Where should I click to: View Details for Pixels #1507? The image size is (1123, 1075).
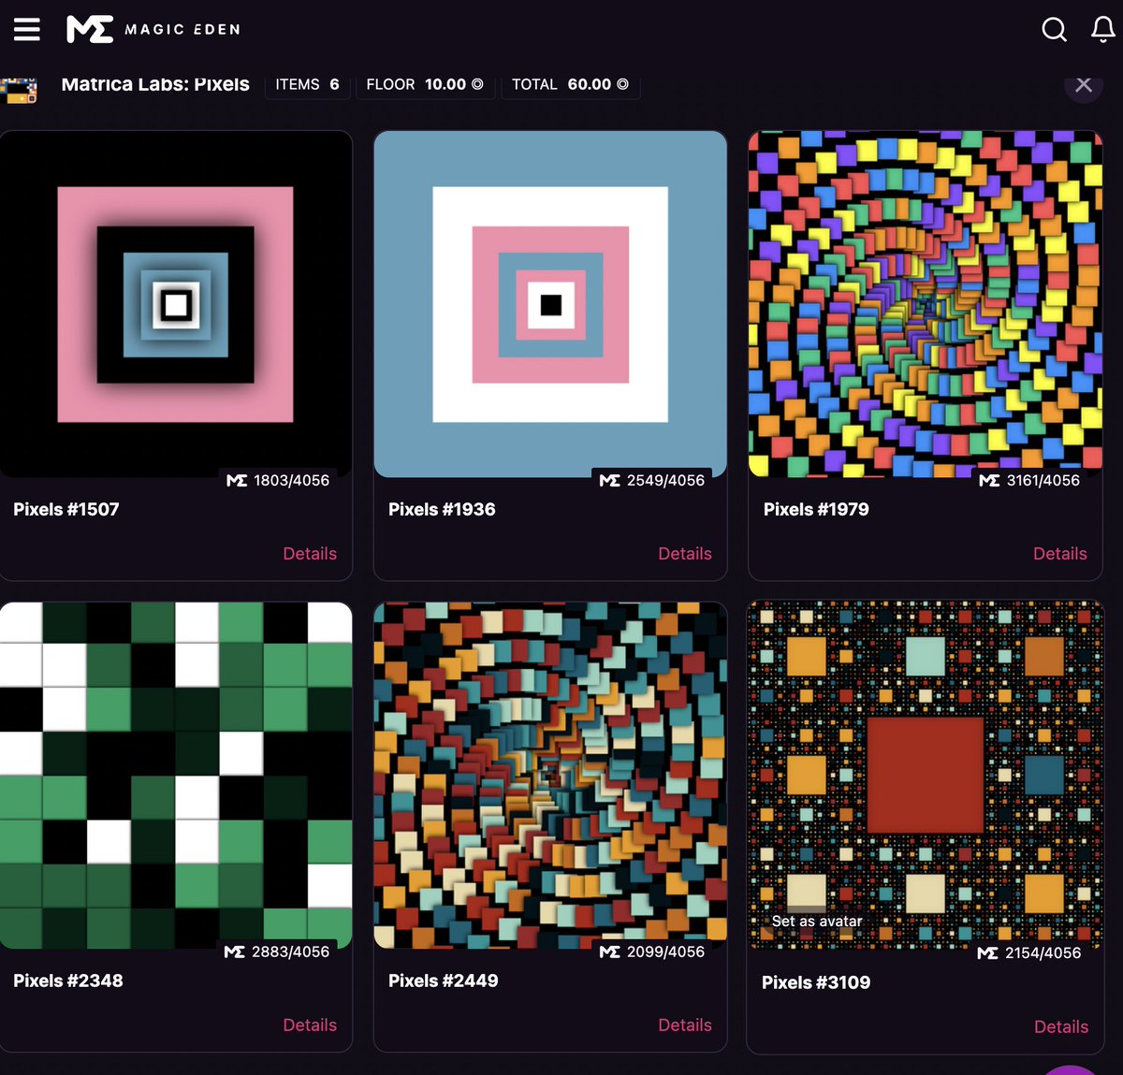310,554
